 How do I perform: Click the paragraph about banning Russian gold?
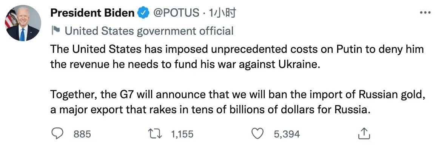point(237,102)
